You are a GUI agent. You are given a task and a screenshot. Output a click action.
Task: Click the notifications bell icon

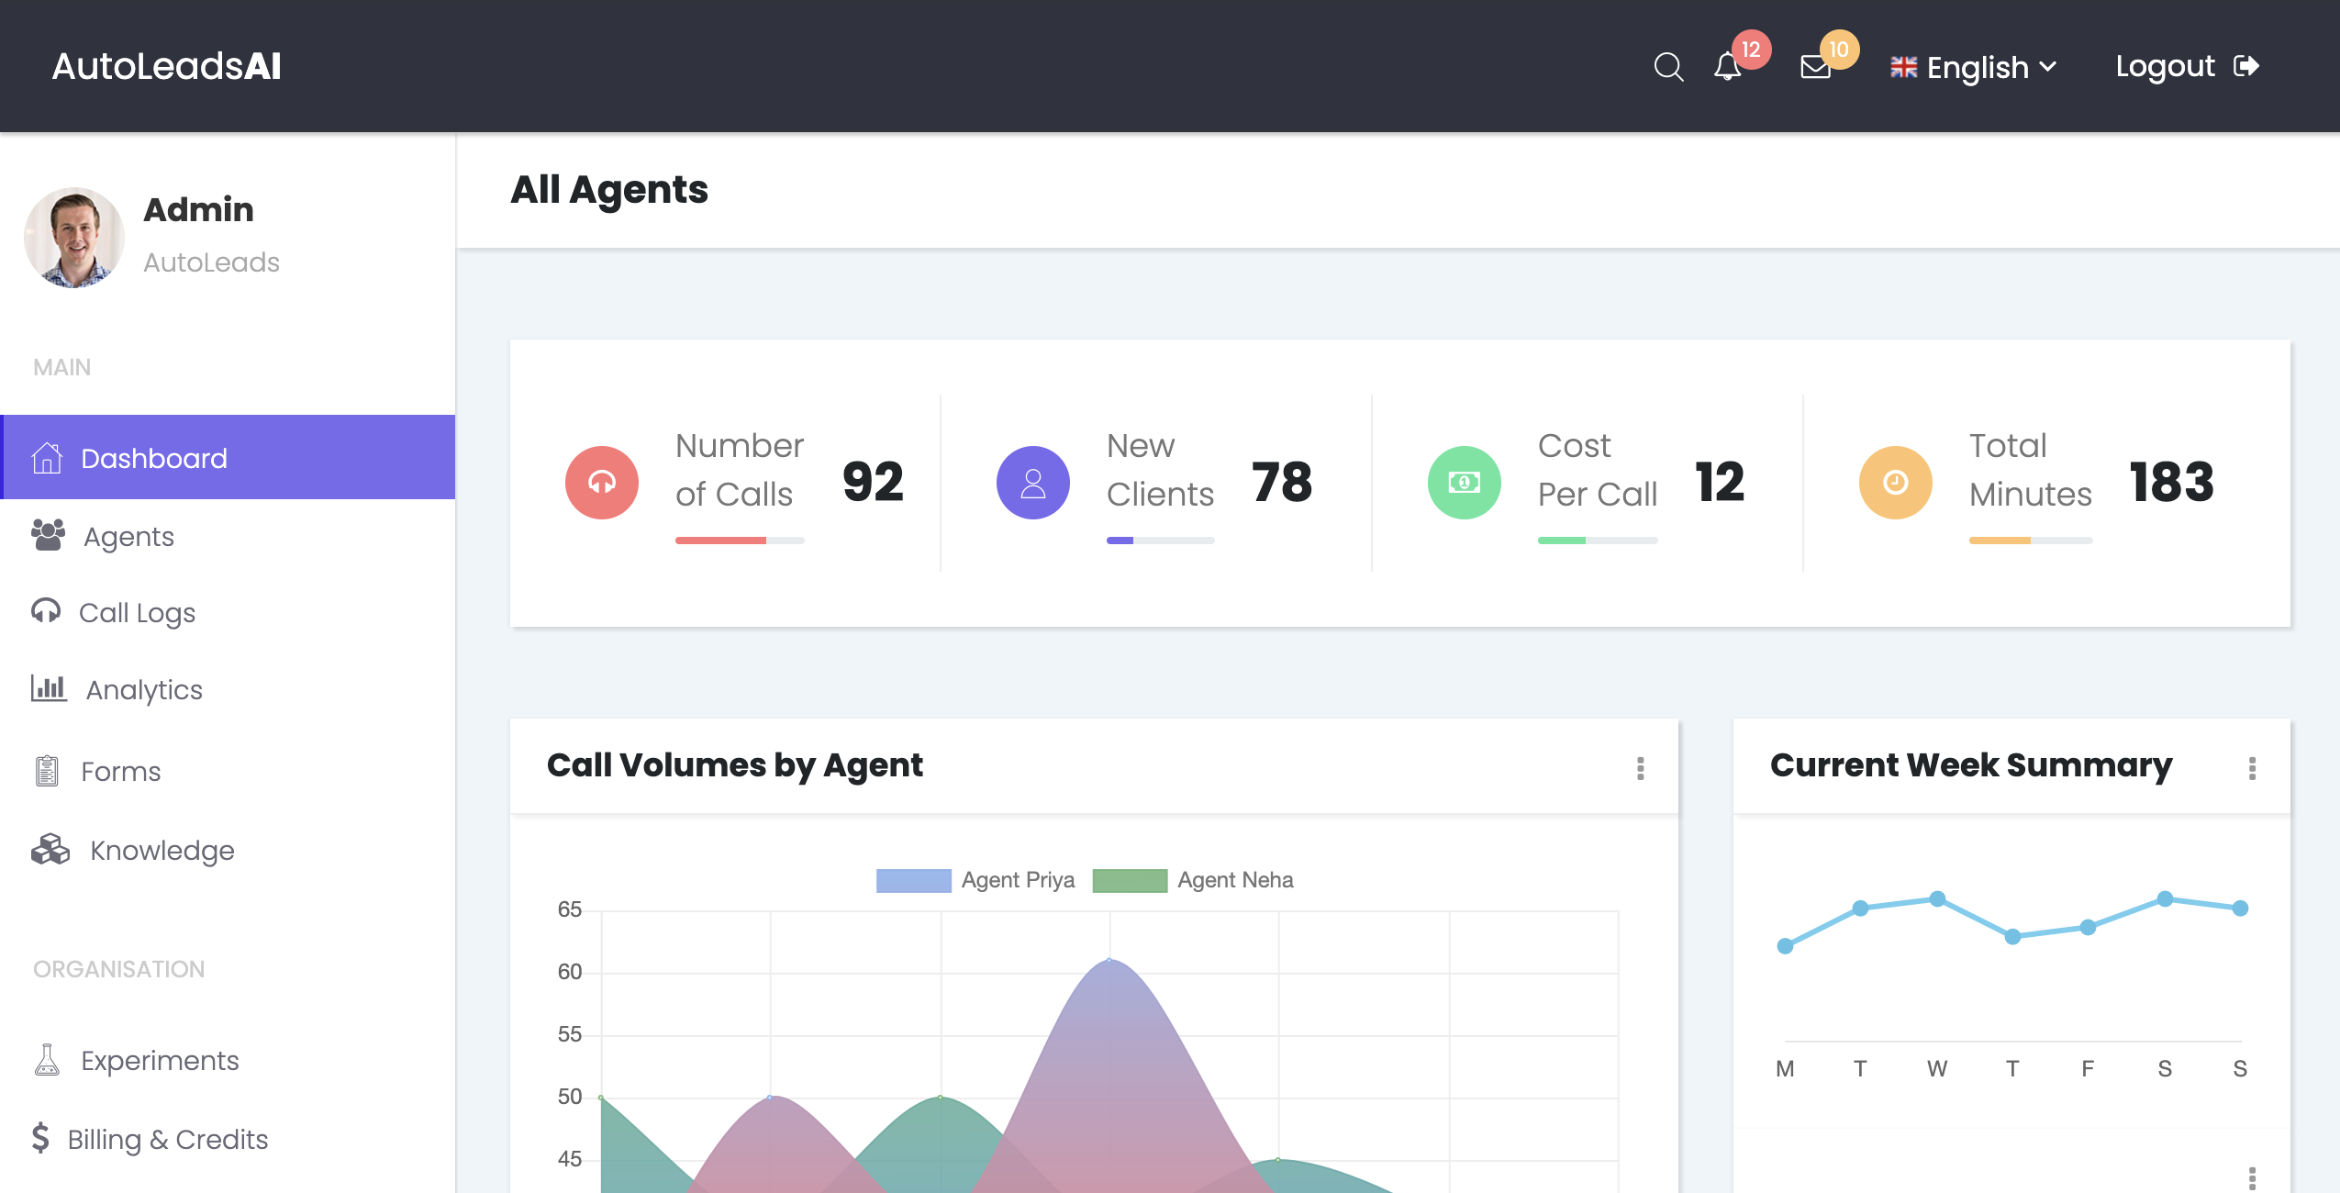[1727, 67]
